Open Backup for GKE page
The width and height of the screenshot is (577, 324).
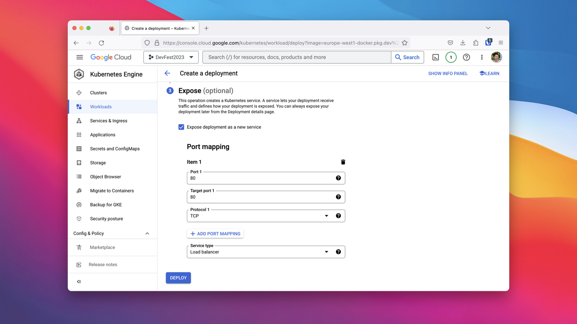coord(112,204)
